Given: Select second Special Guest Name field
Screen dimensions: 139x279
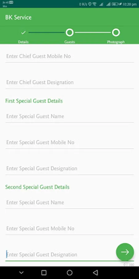Looking at the screenshot, I should 69,203.
